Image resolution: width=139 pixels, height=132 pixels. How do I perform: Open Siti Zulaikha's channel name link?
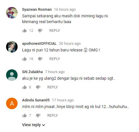pyautogui.click(x=32, y=72)
